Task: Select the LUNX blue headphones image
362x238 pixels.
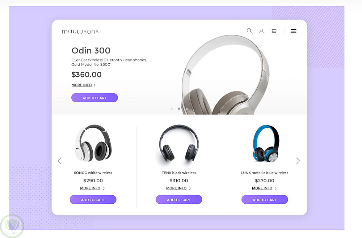Action: point(266,144)
